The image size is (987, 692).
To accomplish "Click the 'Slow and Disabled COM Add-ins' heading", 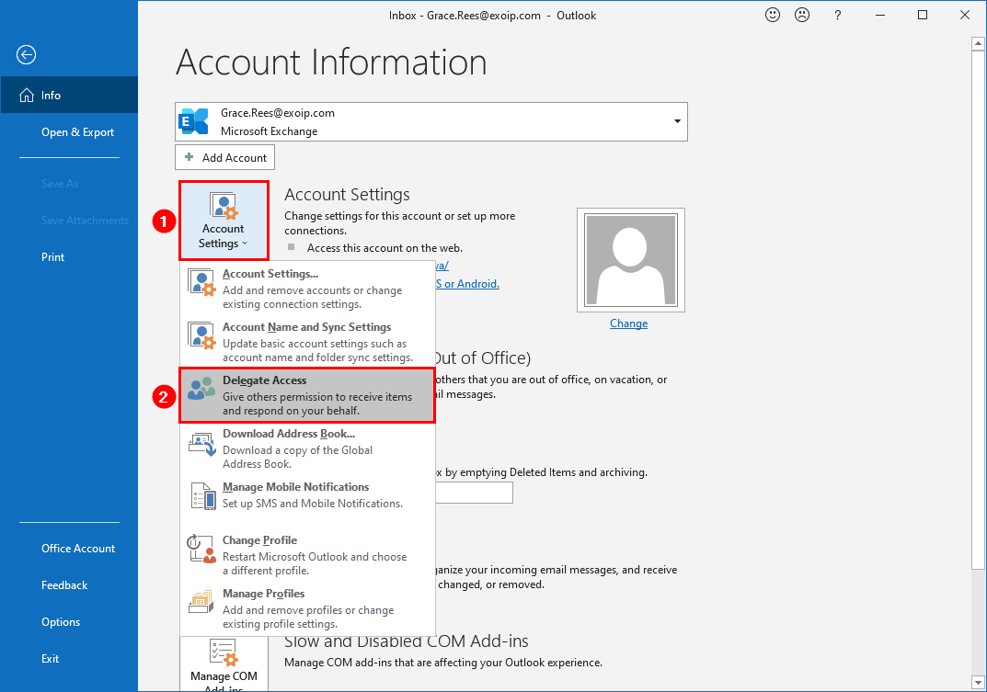I will point(406,641).
